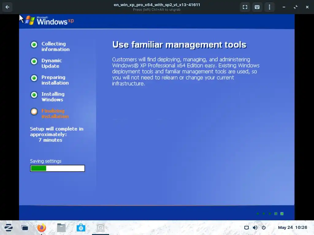Click the 'Saving settings' status label
The image size is (314, 235).
[x=46, y=161]
